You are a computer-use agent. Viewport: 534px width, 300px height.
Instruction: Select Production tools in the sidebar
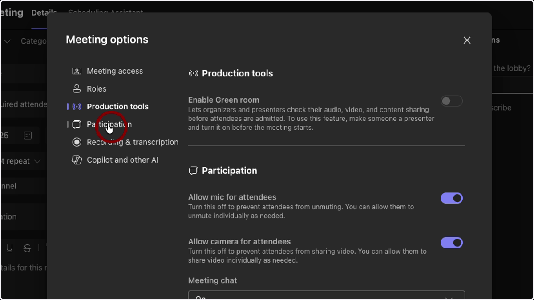117,107
